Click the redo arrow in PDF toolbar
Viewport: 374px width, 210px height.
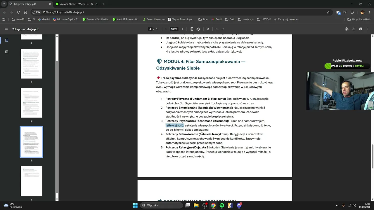[x=223, y=29]
